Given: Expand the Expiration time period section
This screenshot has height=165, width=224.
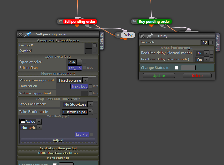Looking at the screenshot, I should [x=58, y=148].
